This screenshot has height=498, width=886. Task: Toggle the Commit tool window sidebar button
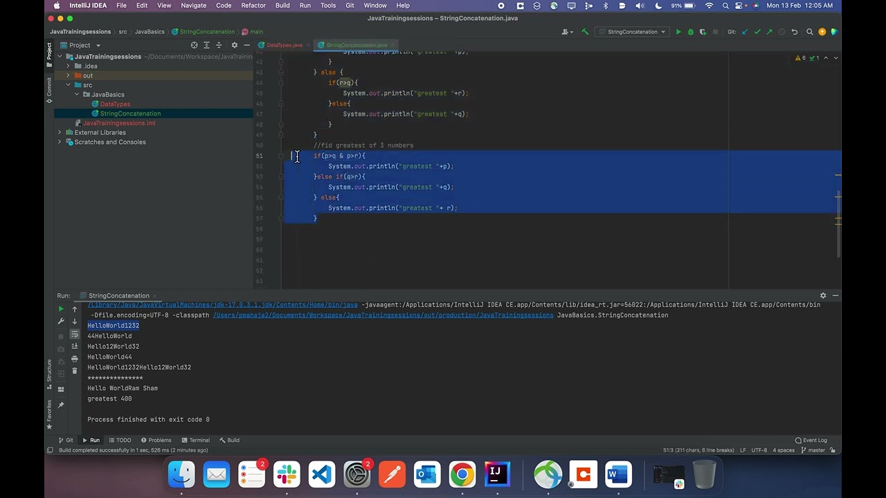coord(49,91)
